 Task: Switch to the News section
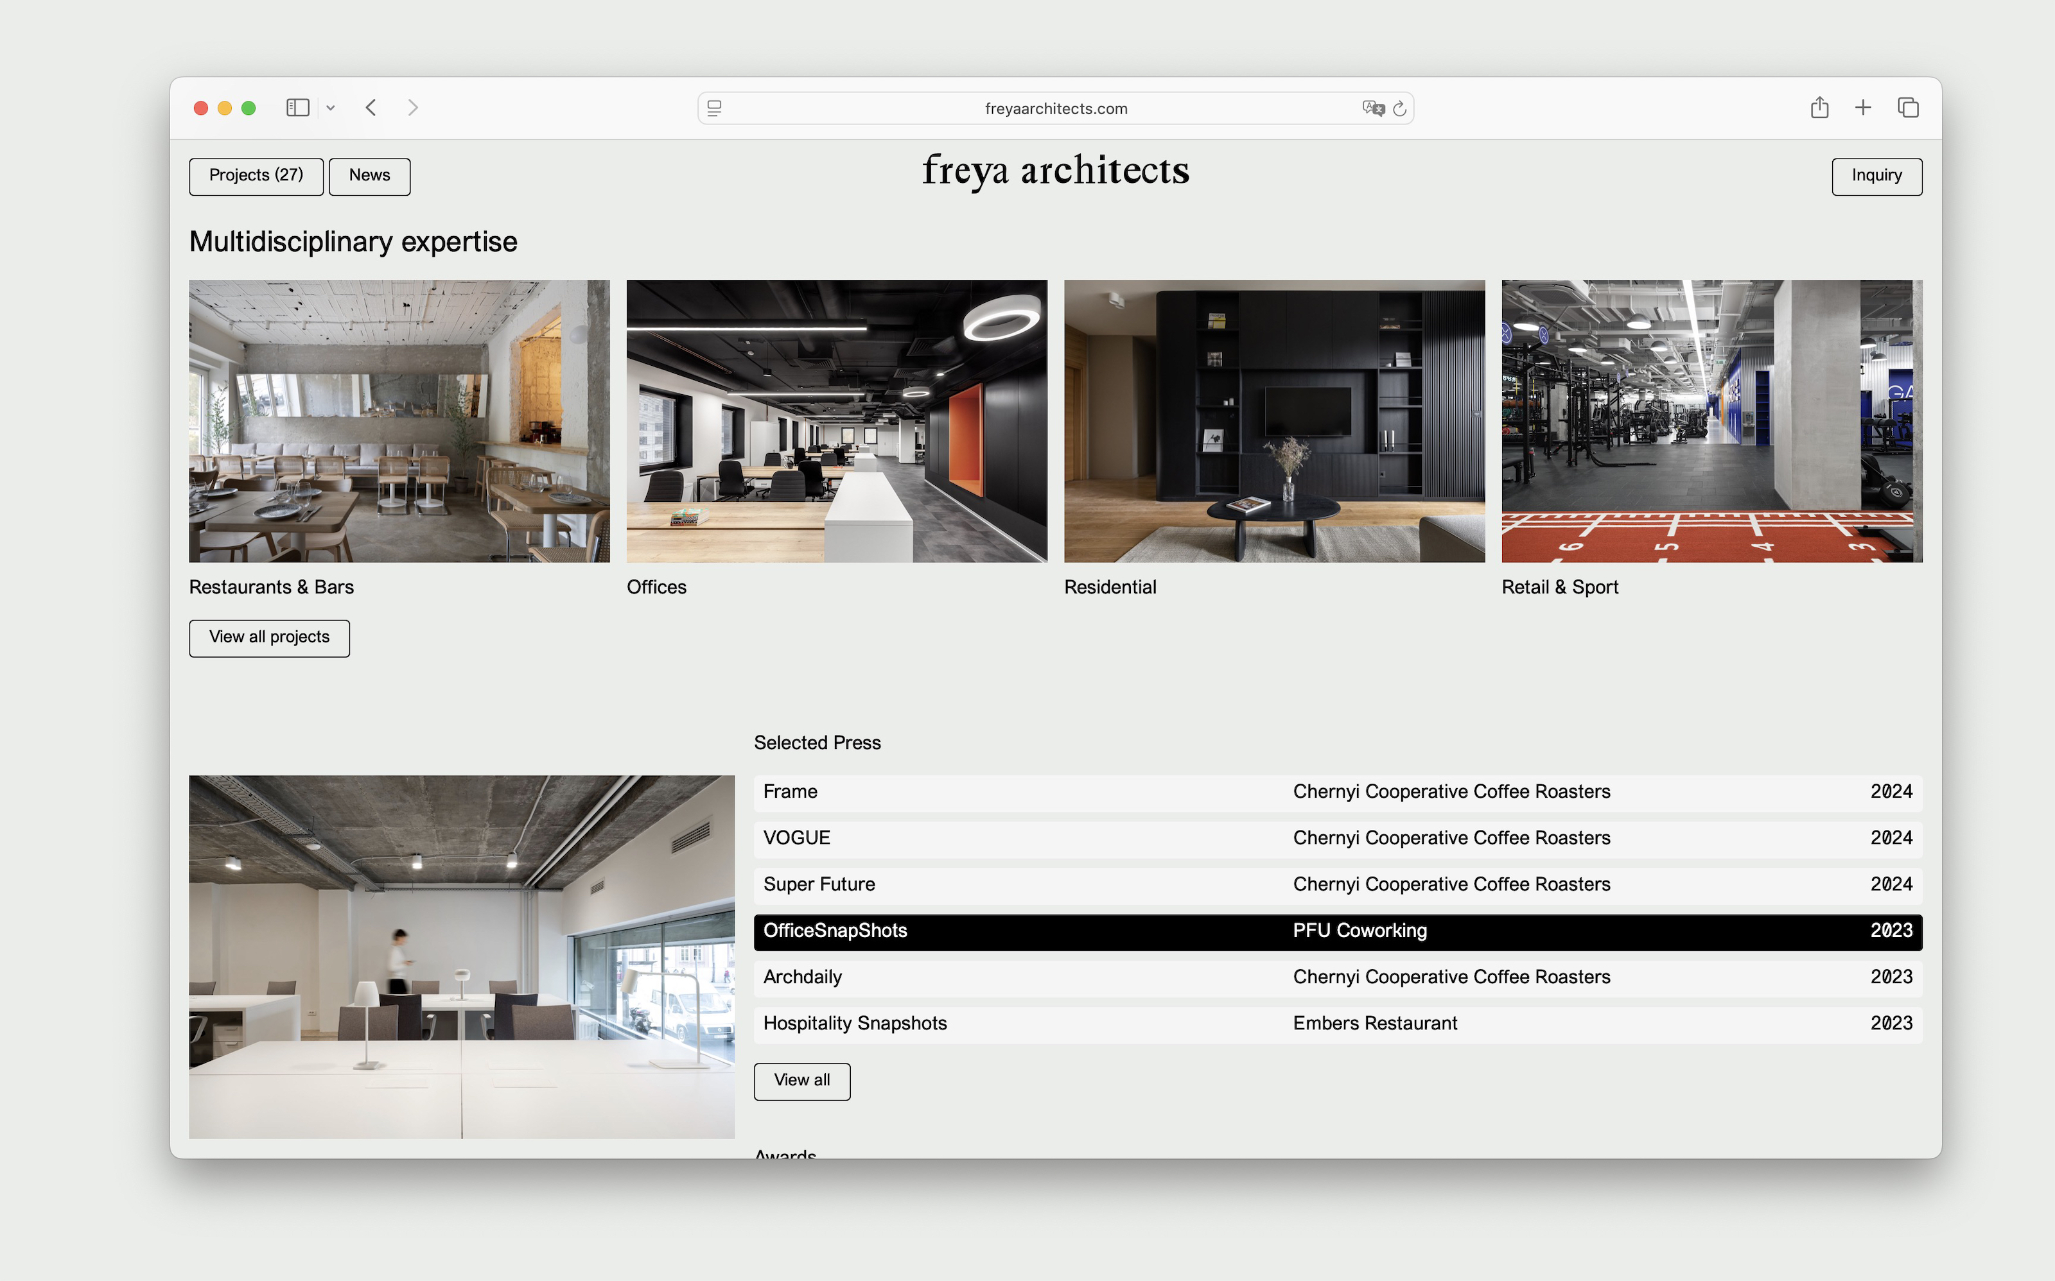click(x=369, y=175)
